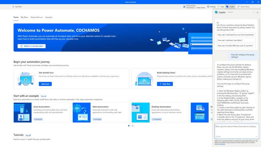Open the Environments selector
The width and height of the screenshot is (261, 147).
click(194, 7)
